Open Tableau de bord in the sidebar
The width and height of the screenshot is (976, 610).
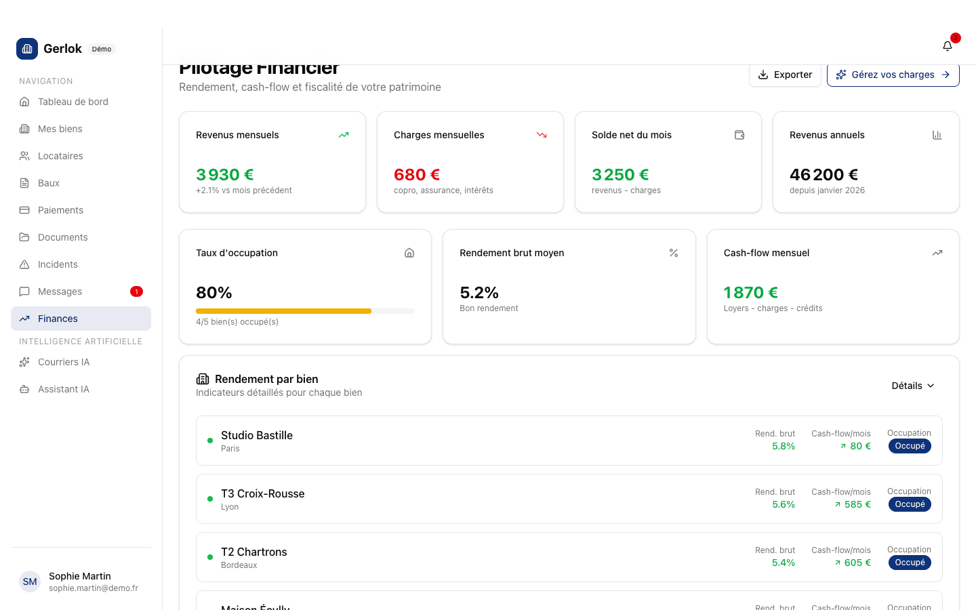[x=73, y=102]
